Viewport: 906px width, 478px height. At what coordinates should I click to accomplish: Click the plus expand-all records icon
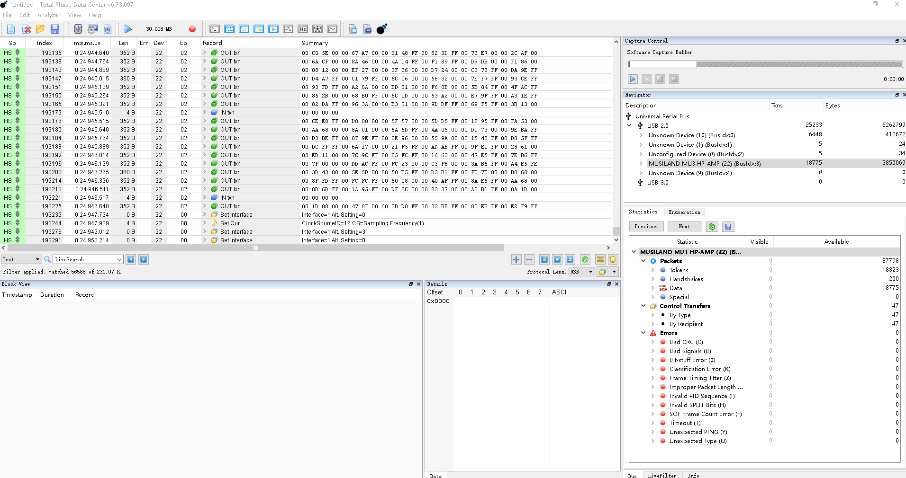516,259
